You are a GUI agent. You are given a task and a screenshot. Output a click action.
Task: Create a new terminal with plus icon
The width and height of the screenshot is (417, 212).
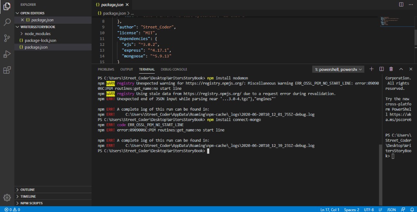pyautogui.click(x=371, y=69)
